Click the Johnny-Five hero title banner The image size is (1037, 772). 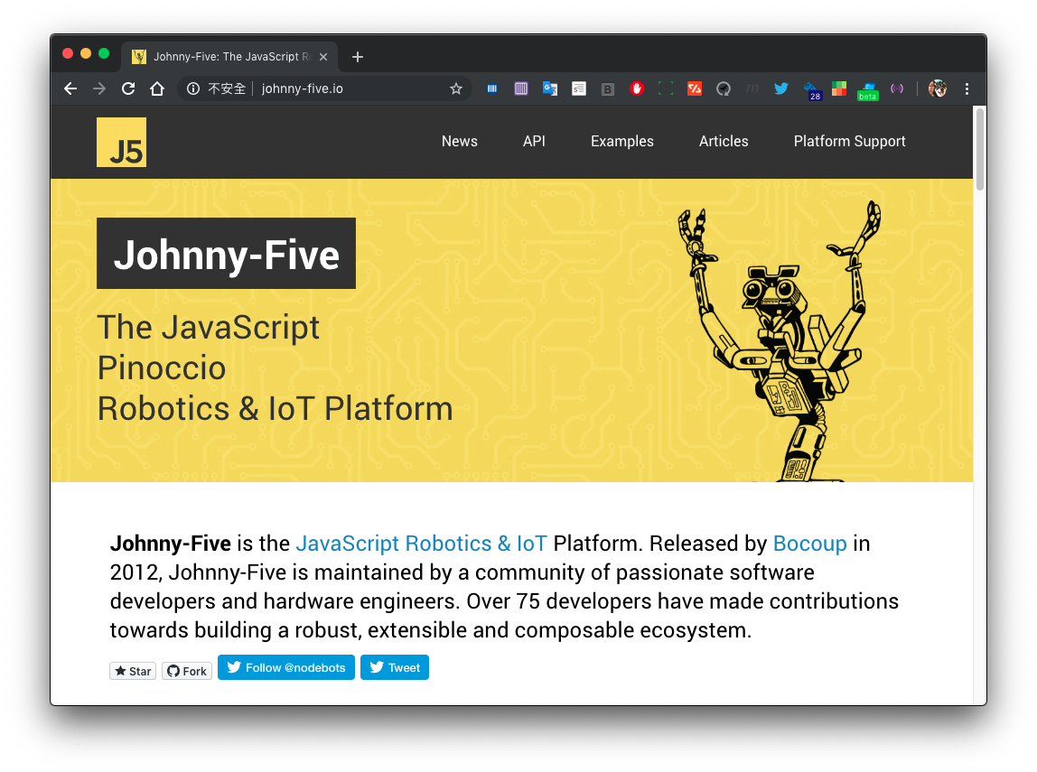click(x=226, y=254)
